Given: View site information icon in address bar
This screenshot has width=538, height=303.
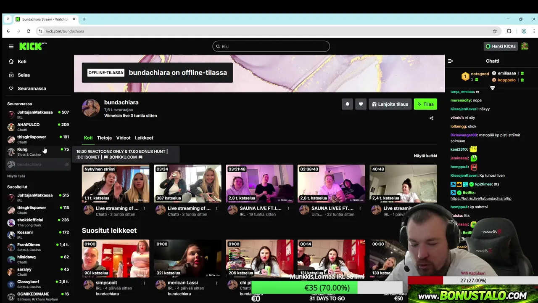Looking at the screenshot, I should click(x=40, y=31).
